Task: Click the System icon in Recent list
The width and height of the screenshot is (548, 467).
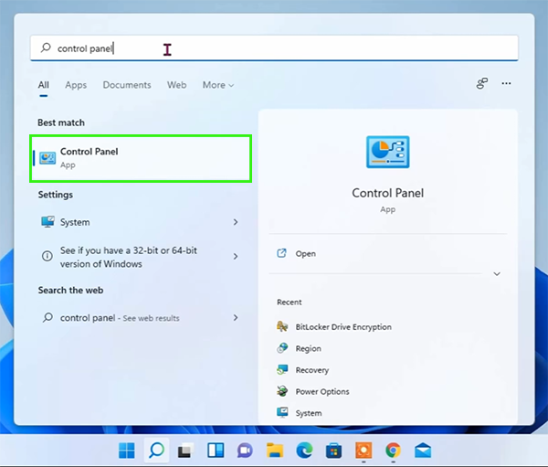Action: click(x=282, y=412)
